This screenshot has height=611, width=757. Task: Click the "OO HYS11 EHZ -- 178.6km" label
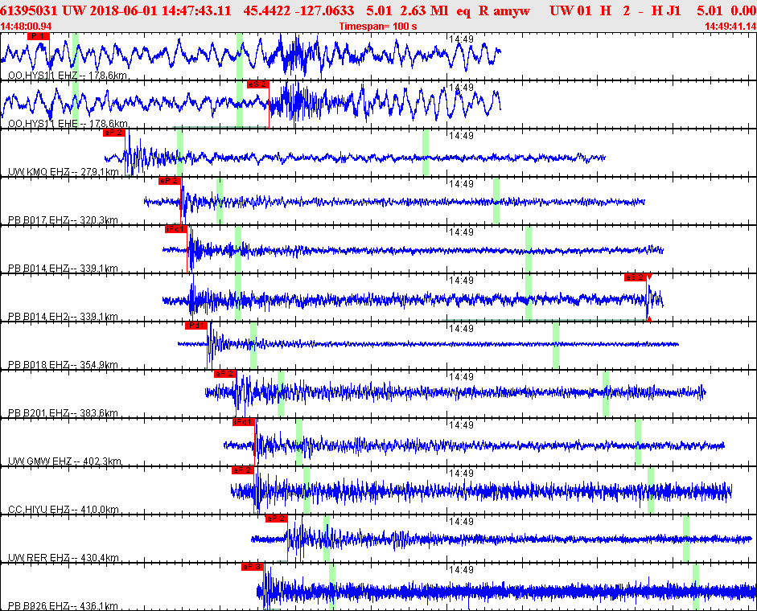(x=68, y=76)
